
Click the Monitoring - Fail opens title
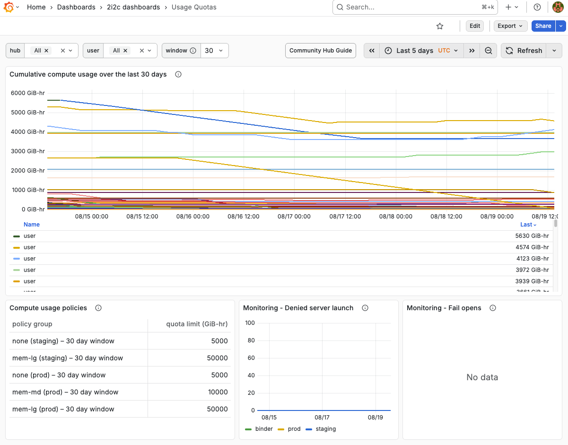click(444, 308)
